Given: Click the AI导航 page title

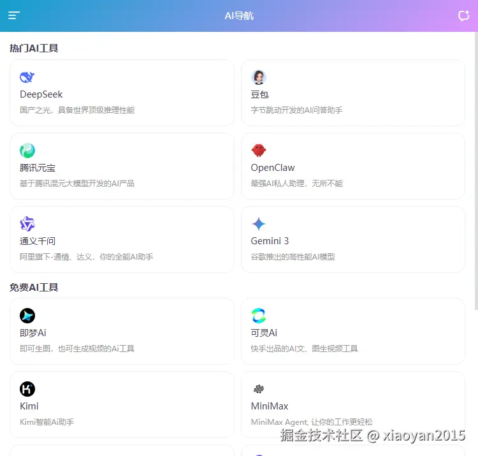Looking at the screenshot, I should point(239,15).
